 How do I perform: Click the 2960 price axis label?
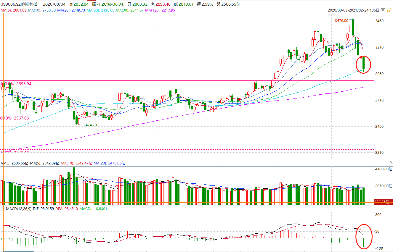(x=379, y=74)
